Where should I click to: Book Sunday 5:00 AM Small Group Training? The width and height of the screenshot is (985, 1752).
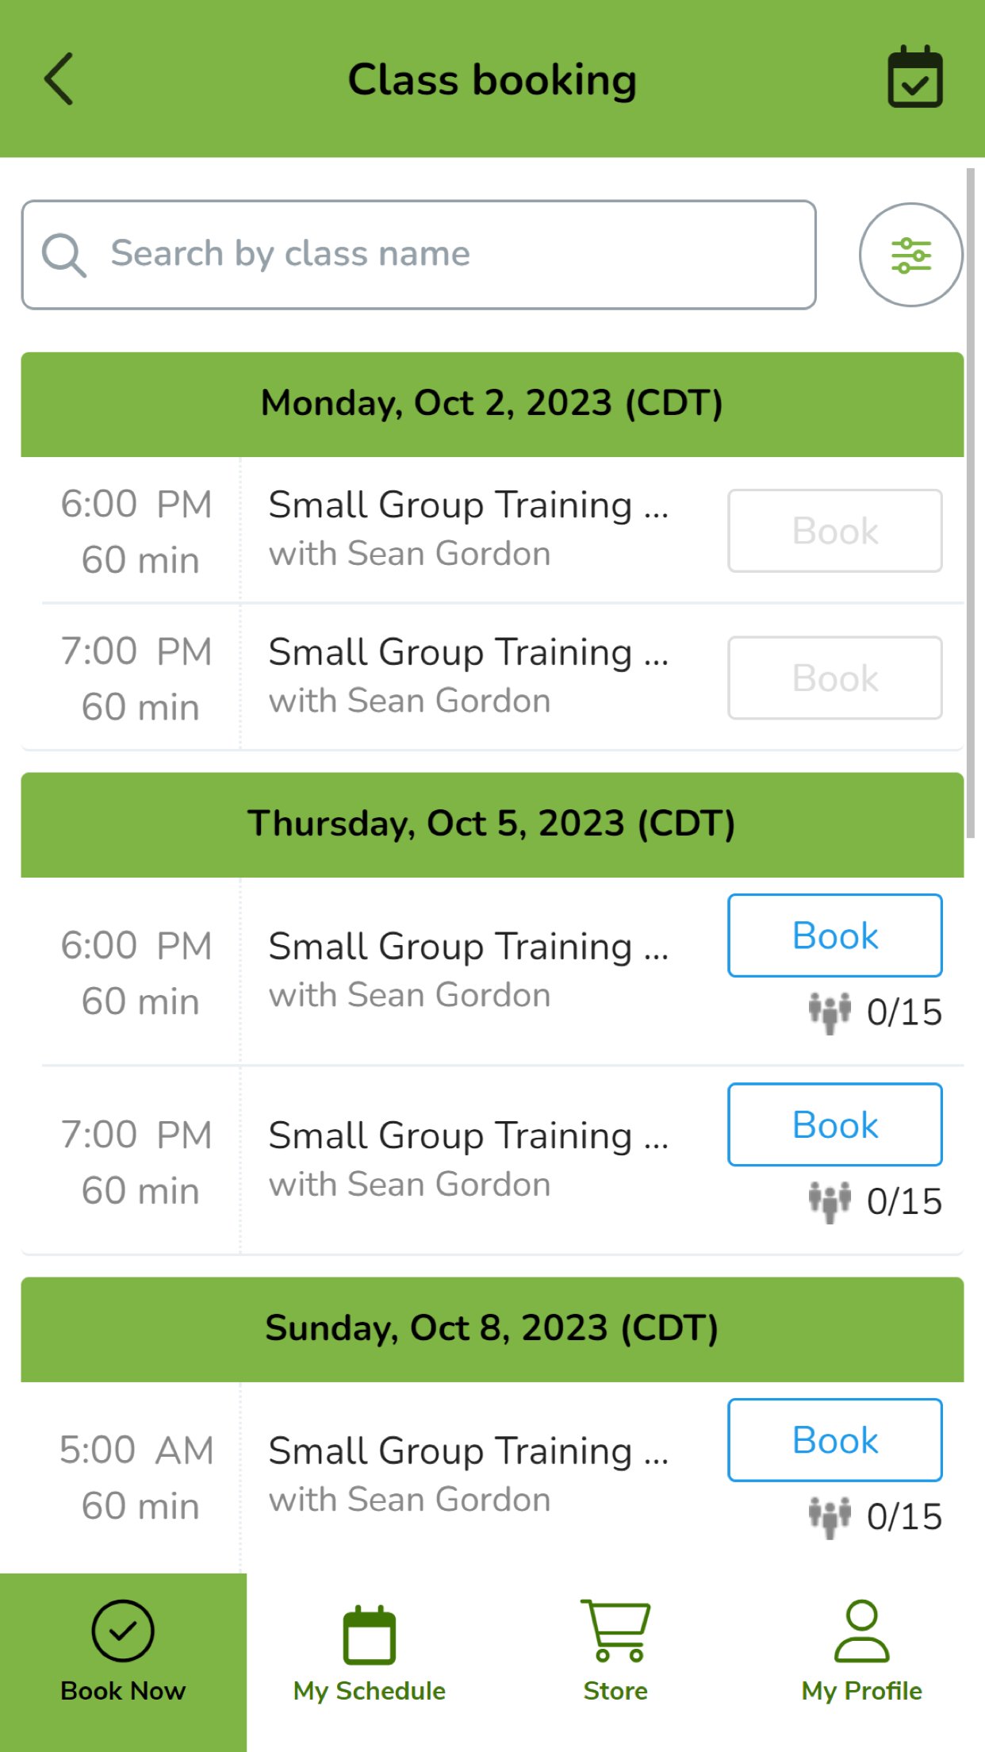(x=835, y=1439)
